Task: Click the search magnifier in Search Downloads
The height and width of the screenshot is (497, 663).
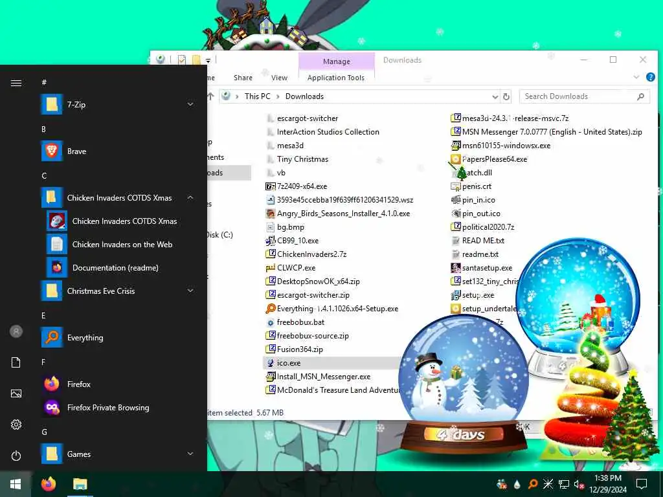Action: 640,97
